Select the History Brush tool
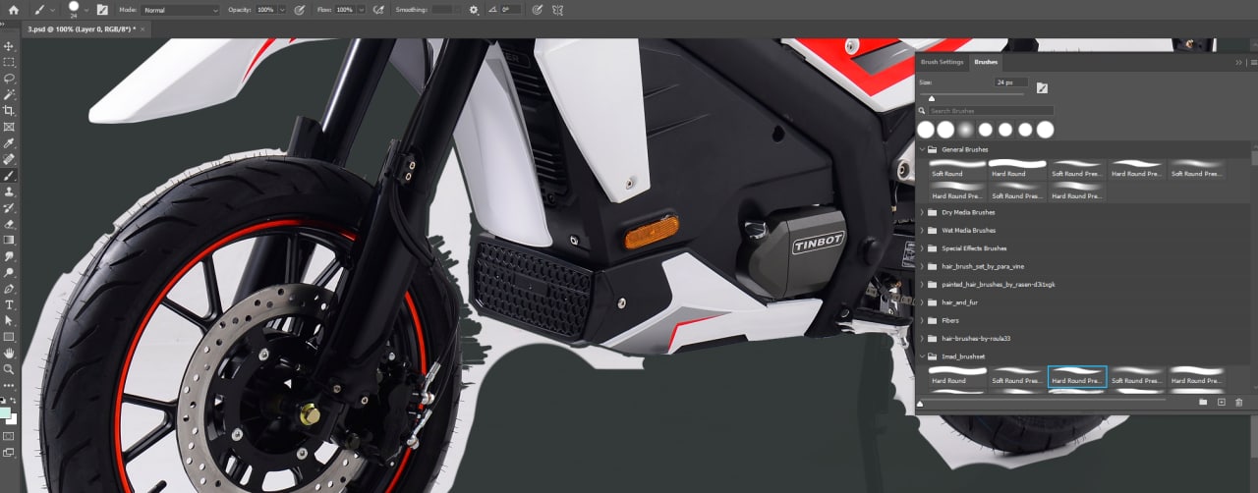The width and height of the screenshot is (1258, 493). coord(9,207)
